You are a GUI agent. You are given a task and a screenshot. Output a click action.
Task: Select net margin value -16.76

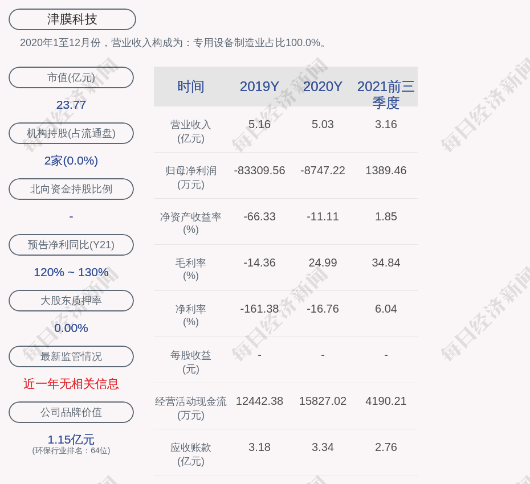point(323,309)
